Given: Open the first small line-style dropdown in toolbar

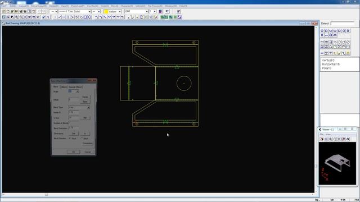Looking at the screenshot, I should 56,11.
